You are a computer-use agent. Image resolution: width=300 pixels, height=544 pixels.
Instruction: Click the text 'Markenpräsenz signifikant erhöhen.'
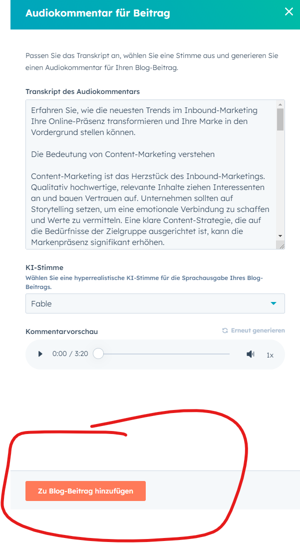pyautogui.click(x=98, y=242)
